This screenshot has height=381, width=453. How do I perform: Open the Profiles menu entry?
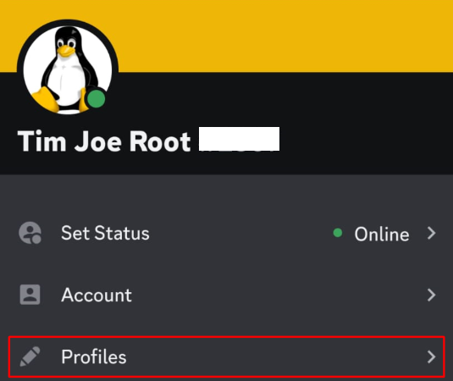(x=227, y=356)
